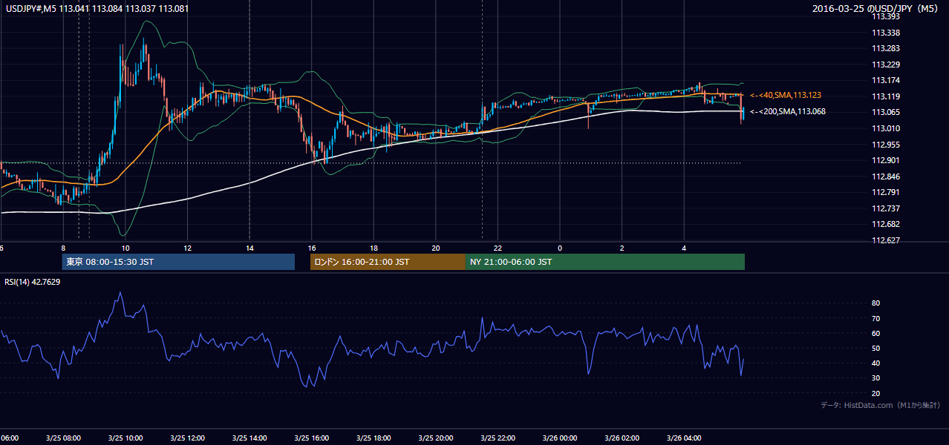The image size is (949, 445).
Task: Click the 3/25 08:00 time axis label
Action: 63,438
